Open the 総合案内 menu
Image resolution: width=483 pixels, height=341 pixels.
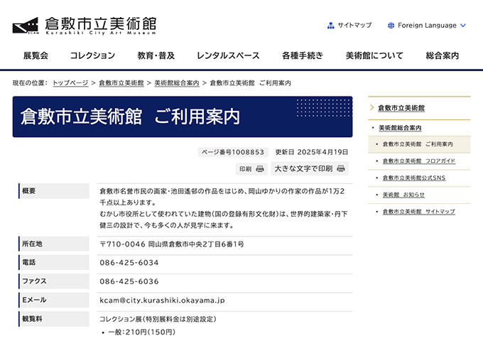[443, 55]
